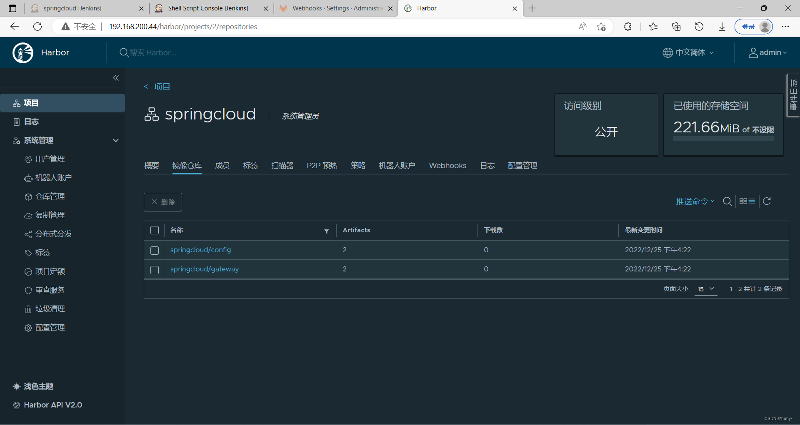Switch to card/list view icon
The height and width of the screenshot is (425, 800).
pos(747,201)
